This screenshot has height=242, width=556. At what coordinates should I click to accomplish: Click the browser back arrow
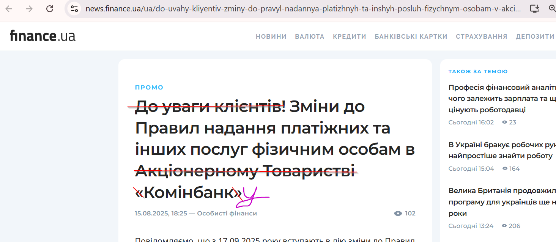point(9,9)
